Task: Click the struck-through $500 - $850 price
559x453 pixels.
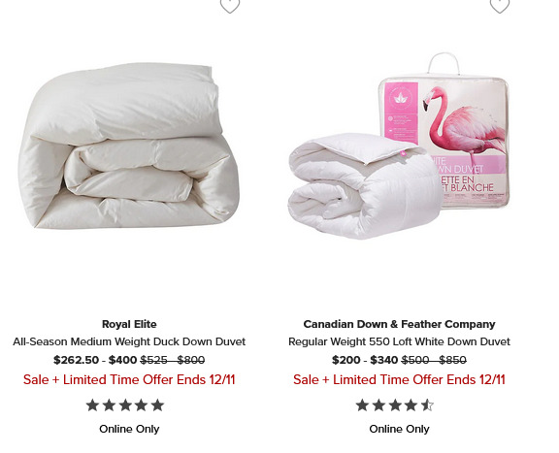Action: point(434,360)
